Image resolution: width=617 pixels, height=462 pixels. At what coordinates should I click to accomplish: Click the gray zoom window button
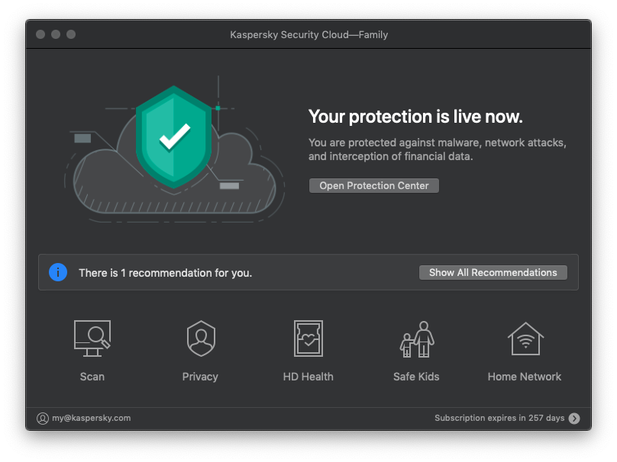tap(71, 34)
